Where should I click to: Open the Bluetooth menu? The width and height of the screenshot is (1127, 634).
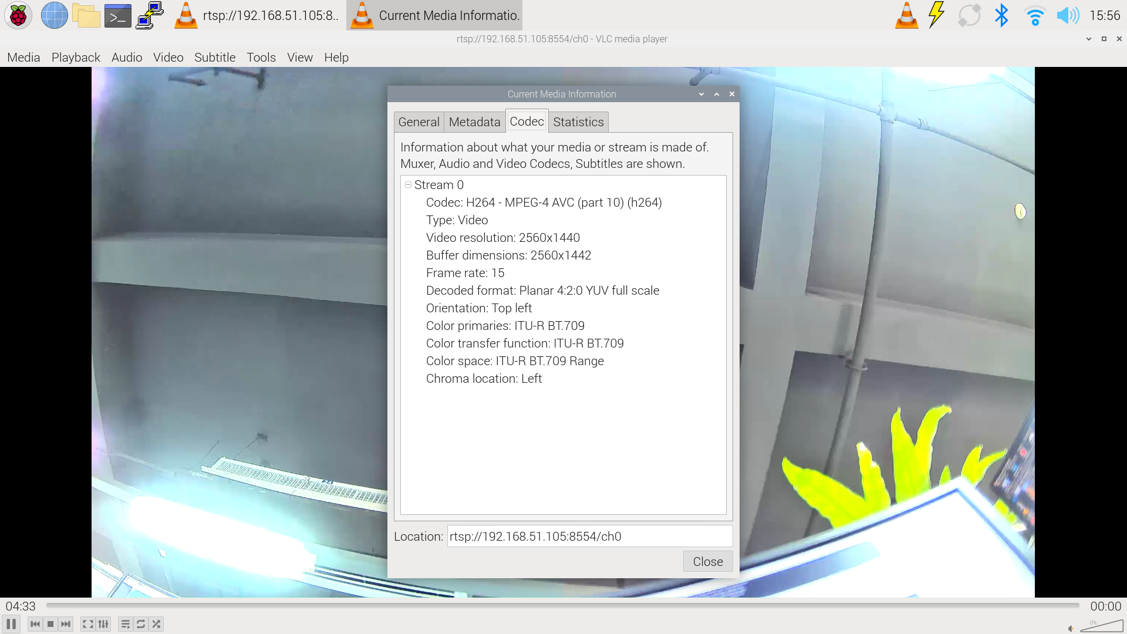pos(1001,15)
